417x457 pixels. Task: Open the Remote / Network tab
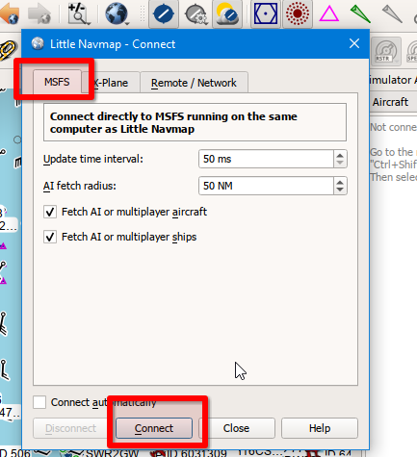194,83
